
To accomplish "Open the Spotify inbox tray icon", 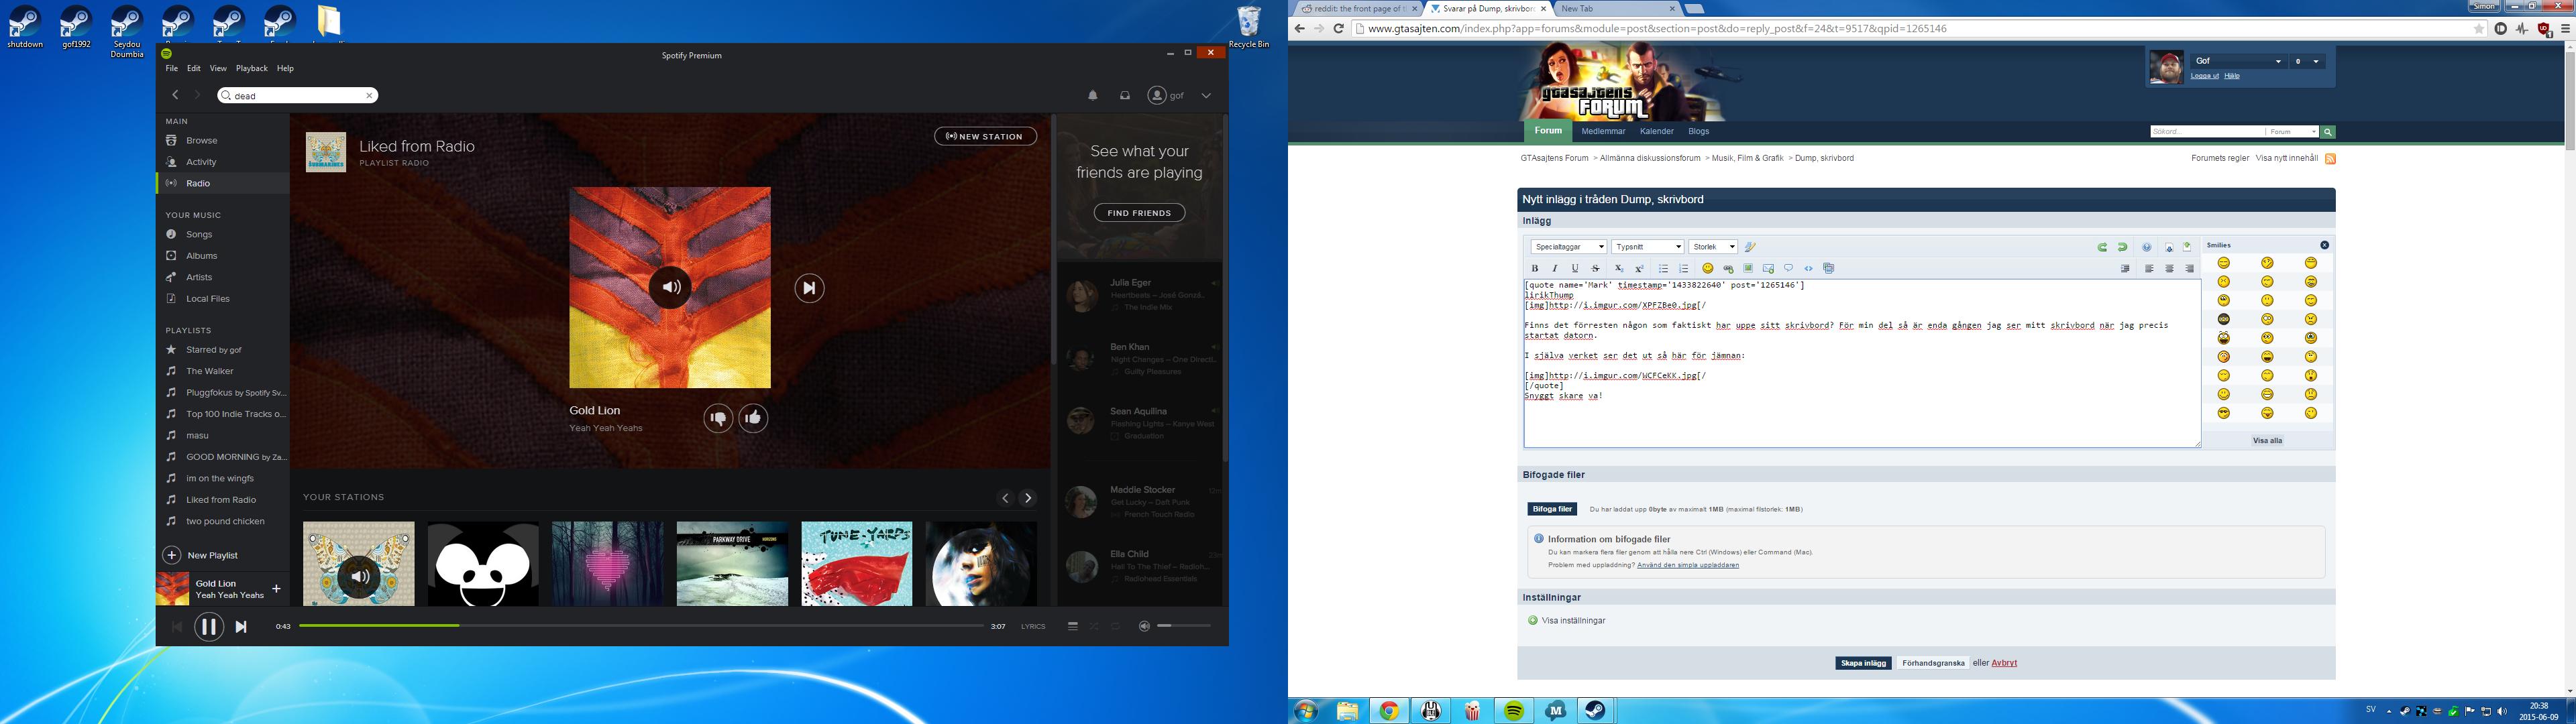I will click(x=1125, y=96).
